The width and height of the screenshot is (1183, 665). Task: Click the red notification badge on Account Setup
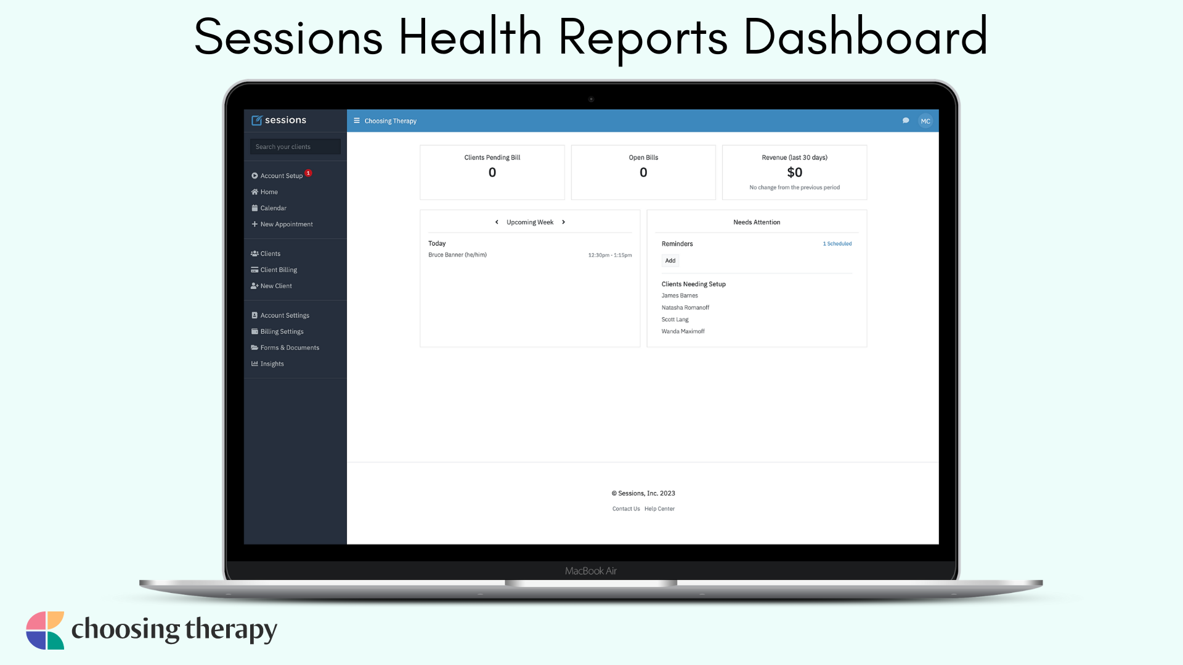coord(308,173)
